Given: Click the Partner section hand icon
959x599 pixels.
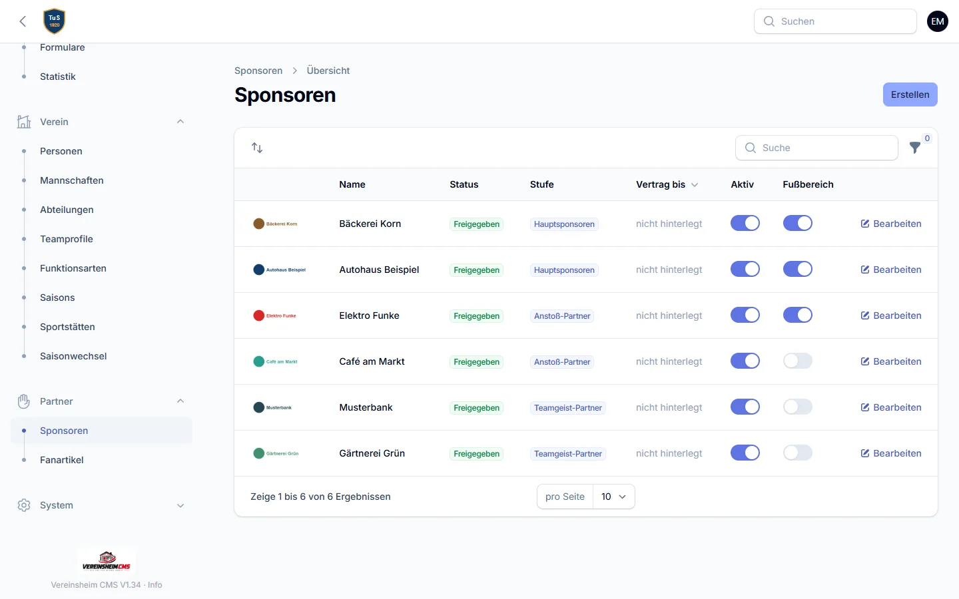Looking at the screenshot, I should 24,401.
